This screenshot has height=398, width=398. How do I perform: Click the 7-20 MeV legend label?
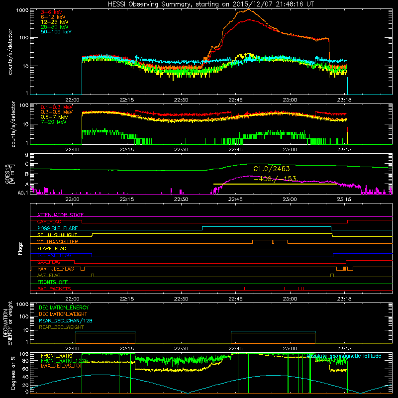[54, 122]
